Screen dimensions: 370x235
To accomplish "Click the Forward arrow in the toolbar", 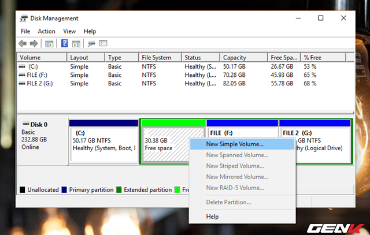I will [33, 43].
